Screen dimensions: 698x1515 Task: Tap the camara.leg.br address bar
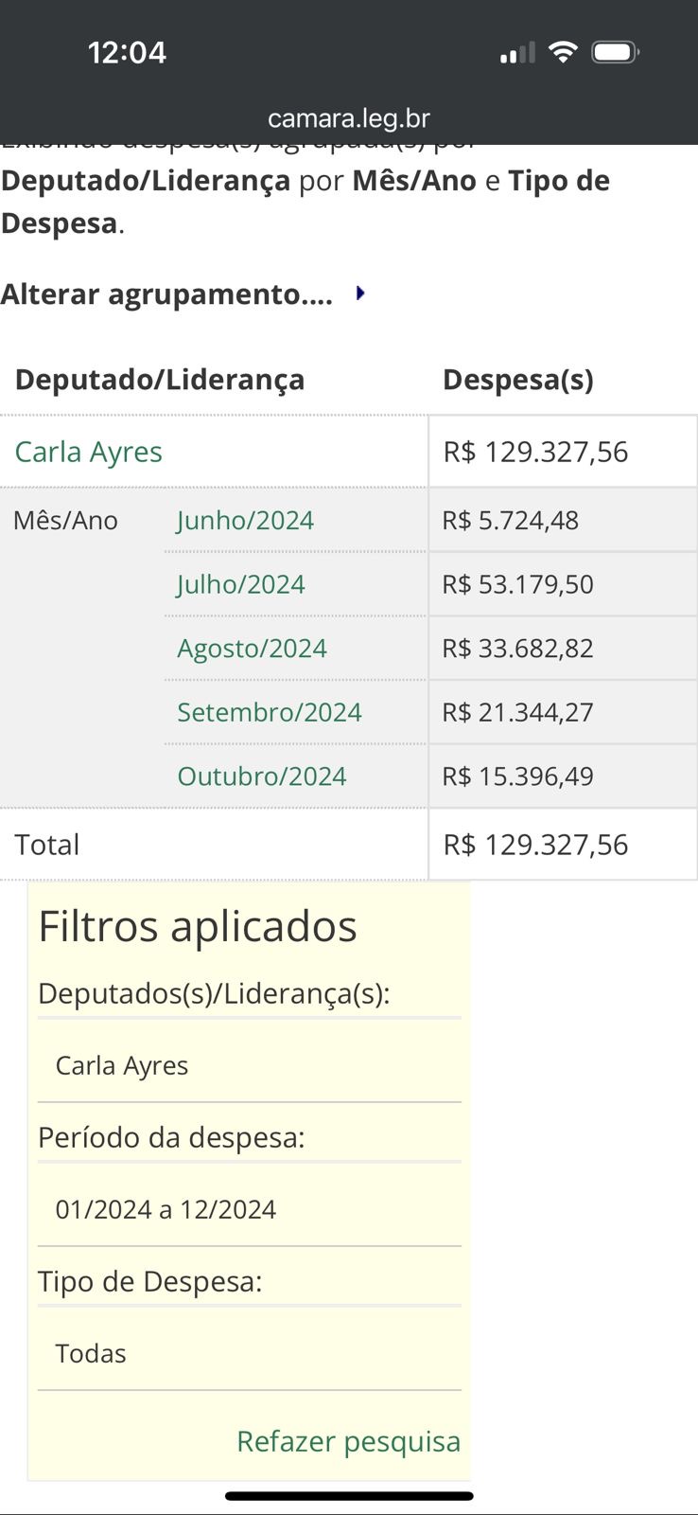[x=349, y=118]
